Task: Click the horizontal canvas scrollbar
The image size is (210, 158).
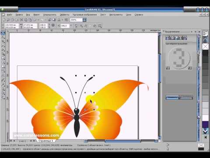Action: coord(122,141)
